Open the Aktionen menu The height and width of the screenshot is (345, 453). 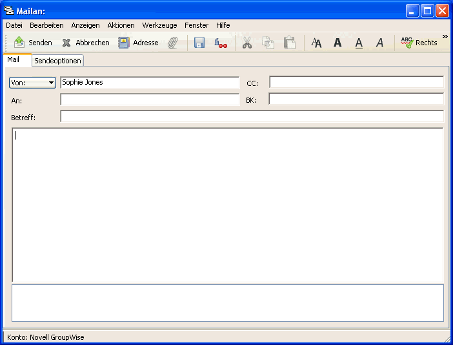click(121, 25)
